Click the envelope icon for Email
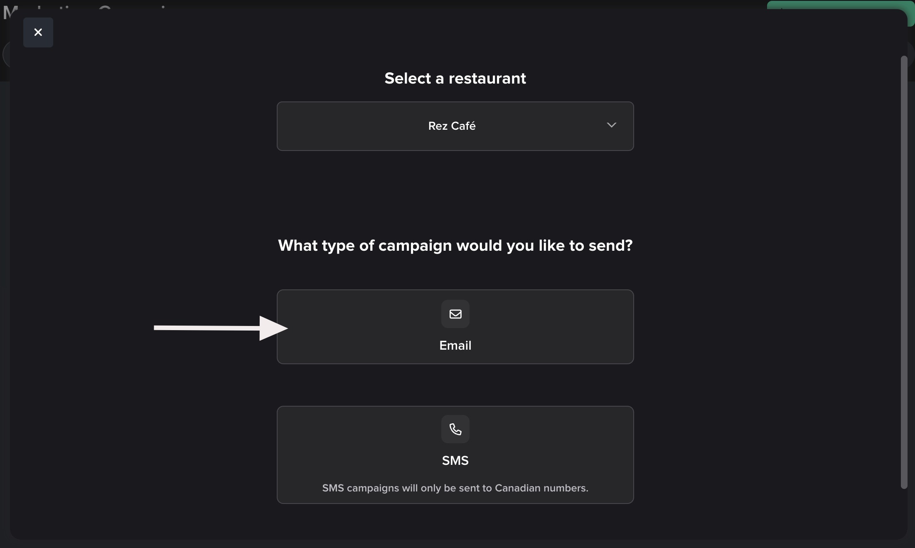The width and height of the screenshot is (915, 548). pos(455,314)
